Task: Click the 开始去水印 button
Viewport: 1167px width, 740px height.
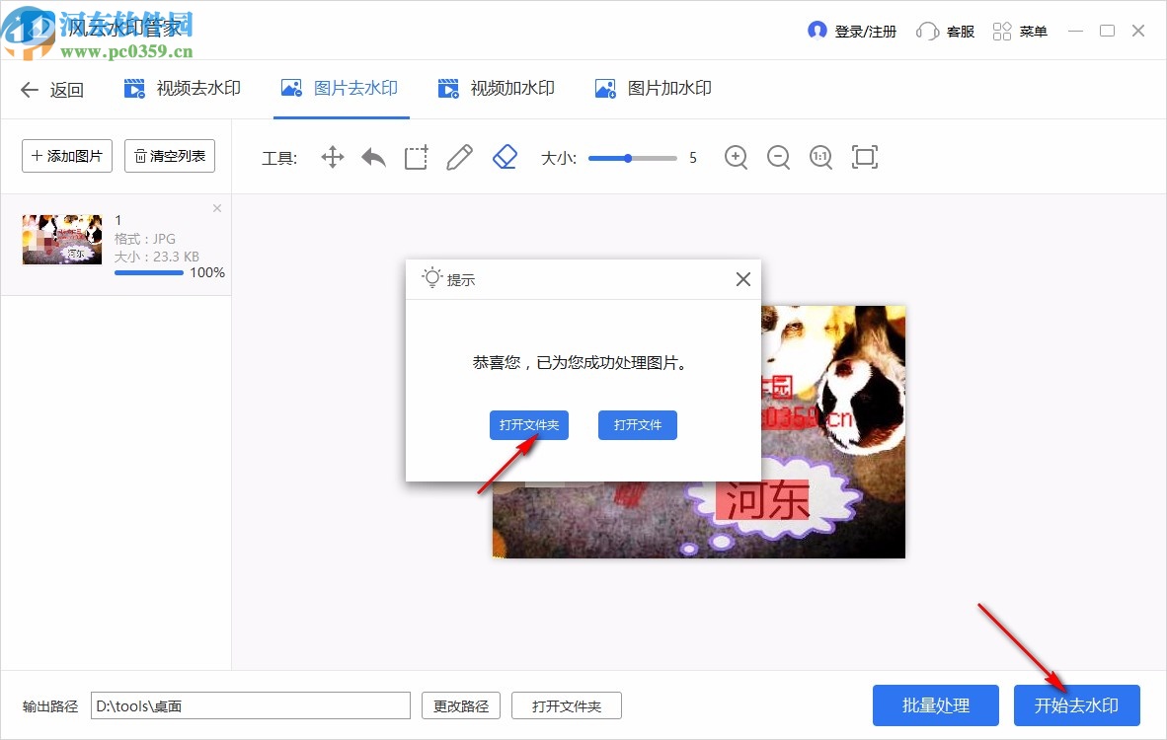Action: [x=1076, y=705]
